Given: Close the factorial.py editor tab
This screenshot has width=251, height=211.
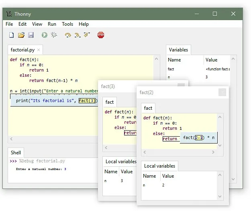Looking at the screenshot, I should [x=39, y=50].
